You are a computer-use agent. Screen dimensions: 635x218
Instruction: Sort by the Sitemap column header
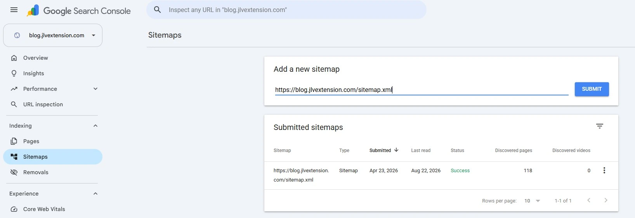coord(282,151)
